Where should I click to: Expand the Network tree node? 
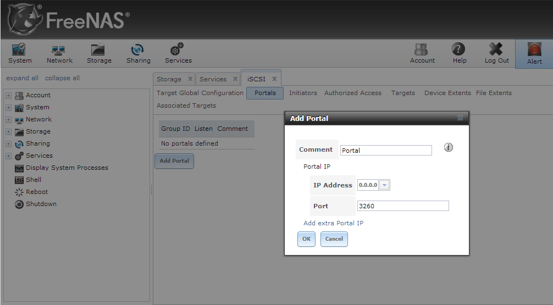click(8, 120)
